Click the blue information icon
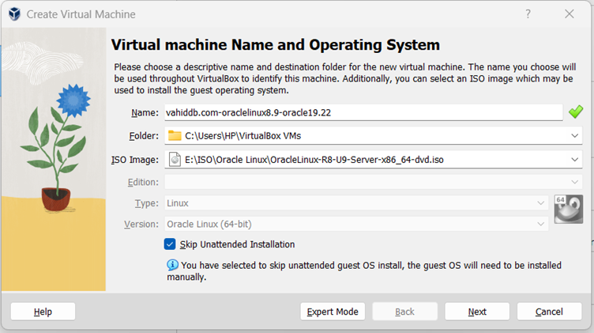Screen dimensions: 594x333 pyautogui.click(x=171, y=264)
